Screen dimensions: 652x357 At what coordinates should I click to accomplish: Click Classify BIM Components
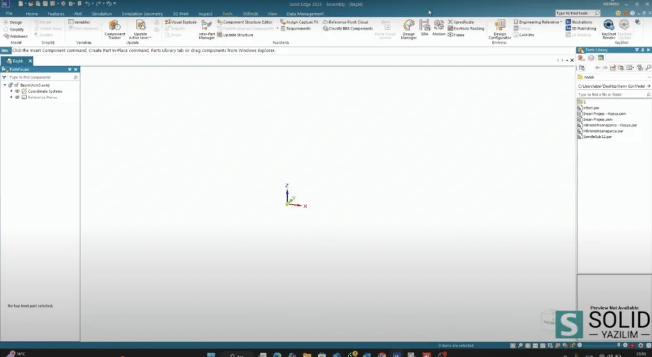348,29
